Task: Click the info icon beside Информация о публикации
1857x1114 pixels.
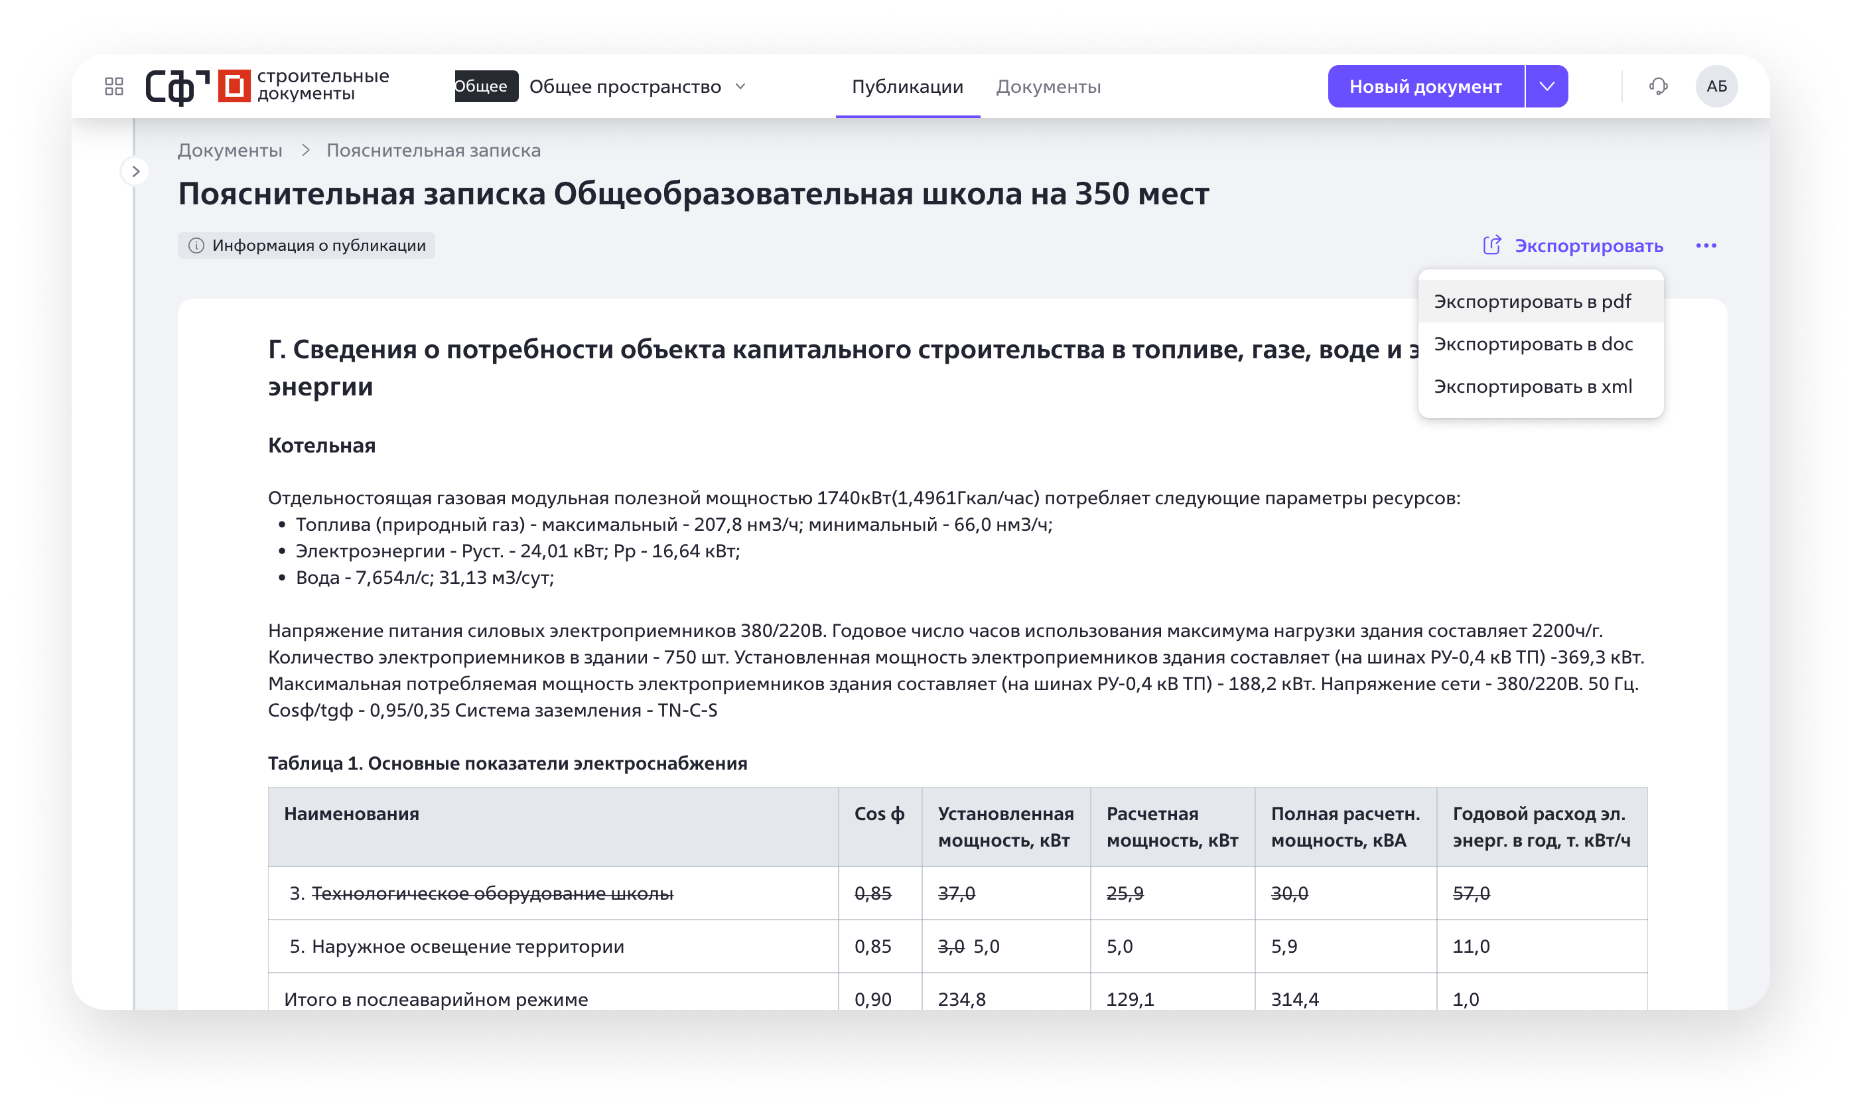Action: pos(196,245)
